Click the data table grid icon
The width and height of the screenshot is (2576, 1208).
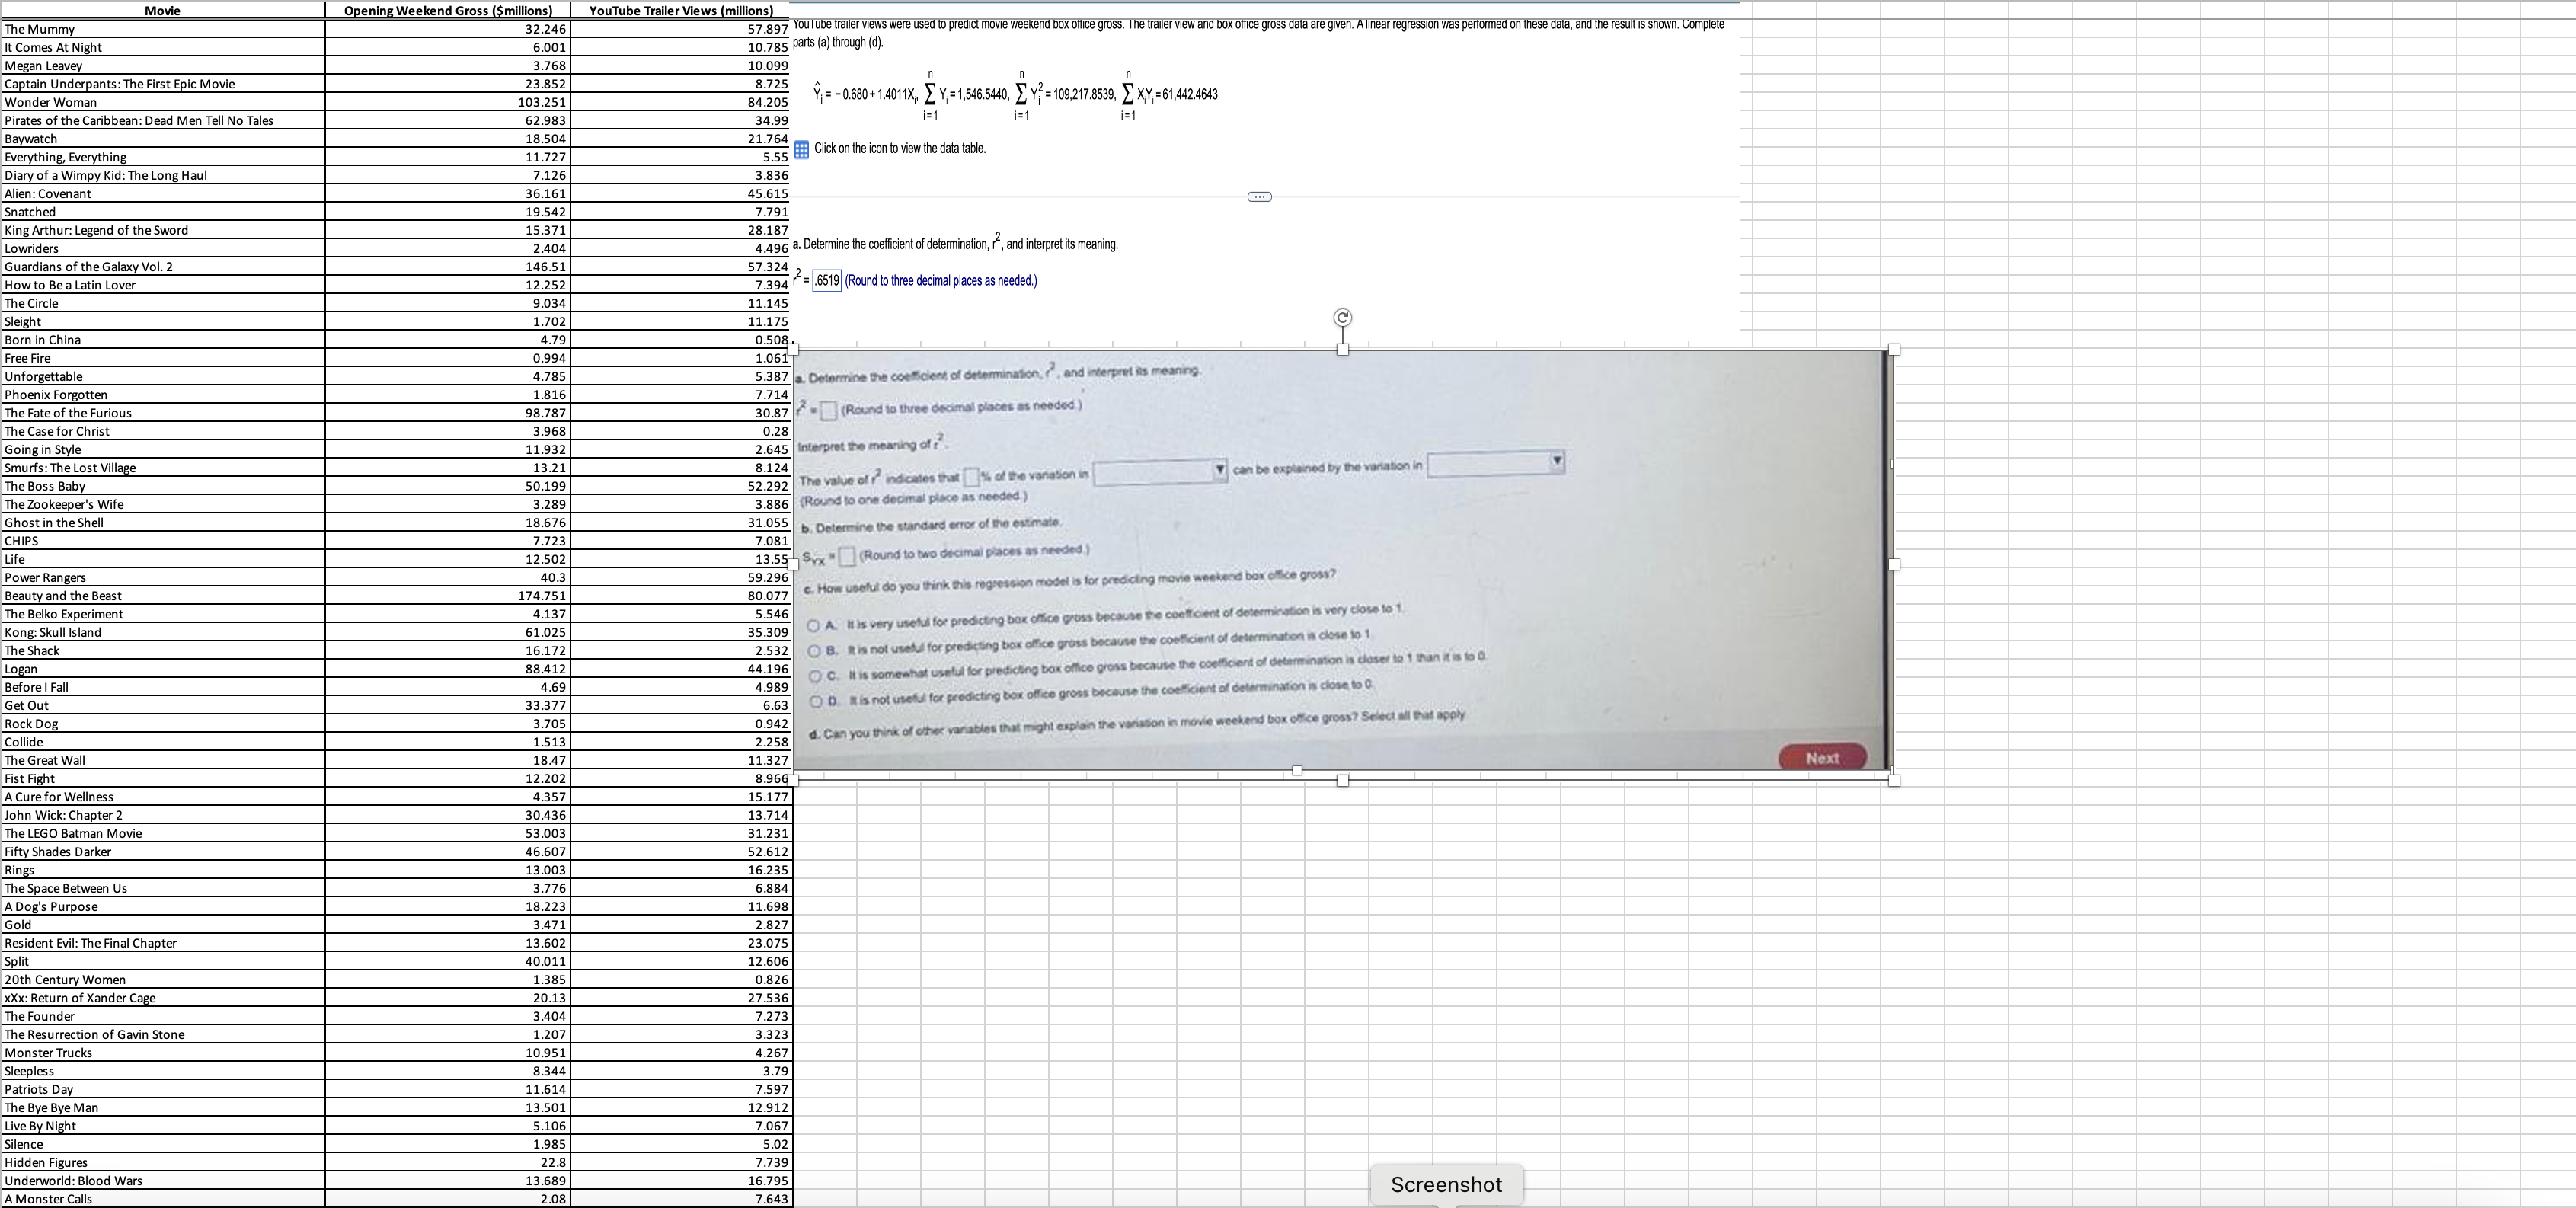(801, 150)
